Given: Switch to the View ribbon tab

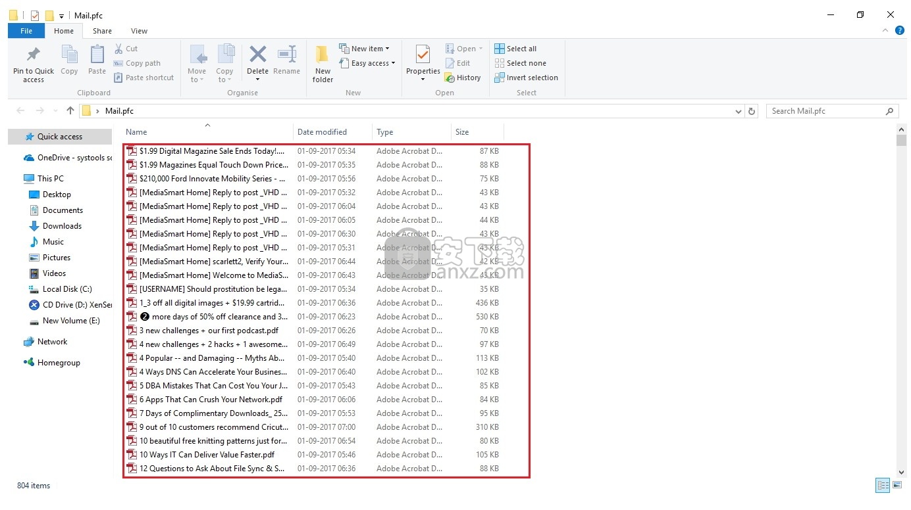Looking at the screenshot, I should (x=139, y=31).
